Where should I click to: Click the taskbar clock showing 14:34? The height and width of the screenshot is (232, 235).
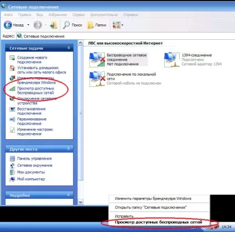[x=226, y=227]
